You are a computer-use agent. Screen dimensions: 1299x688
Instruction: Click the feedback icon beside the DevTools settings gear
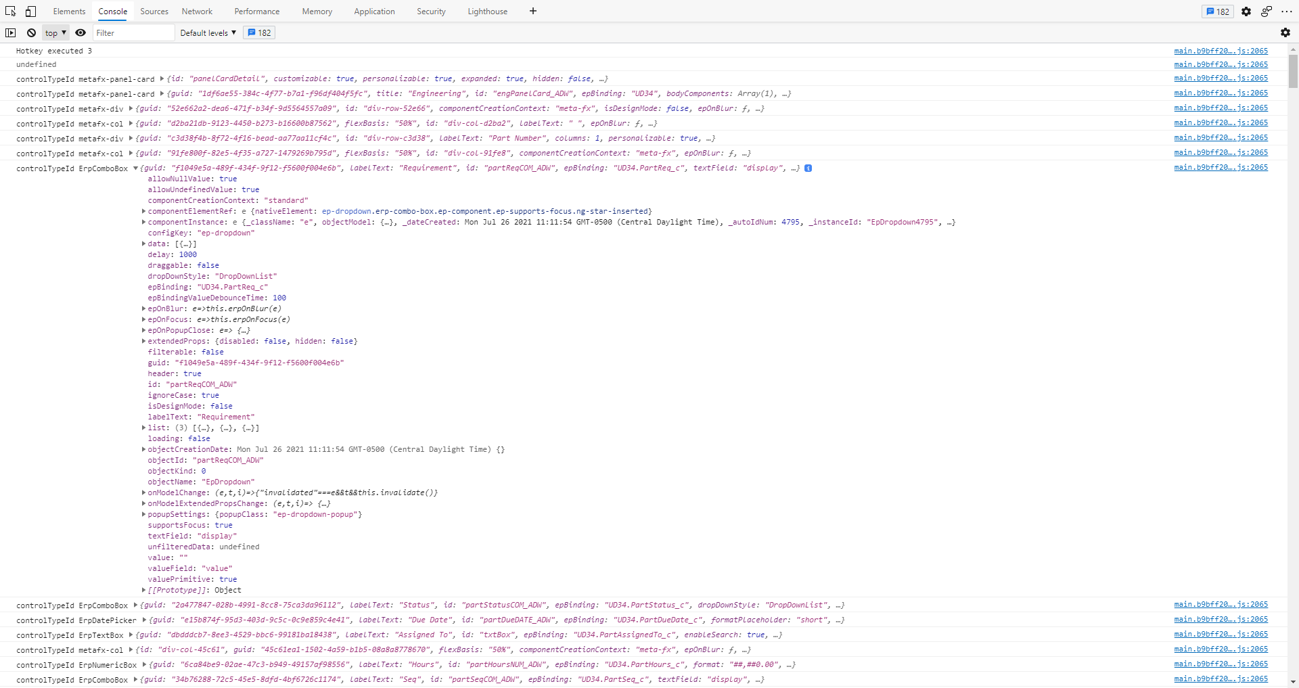pos(1267,12)
